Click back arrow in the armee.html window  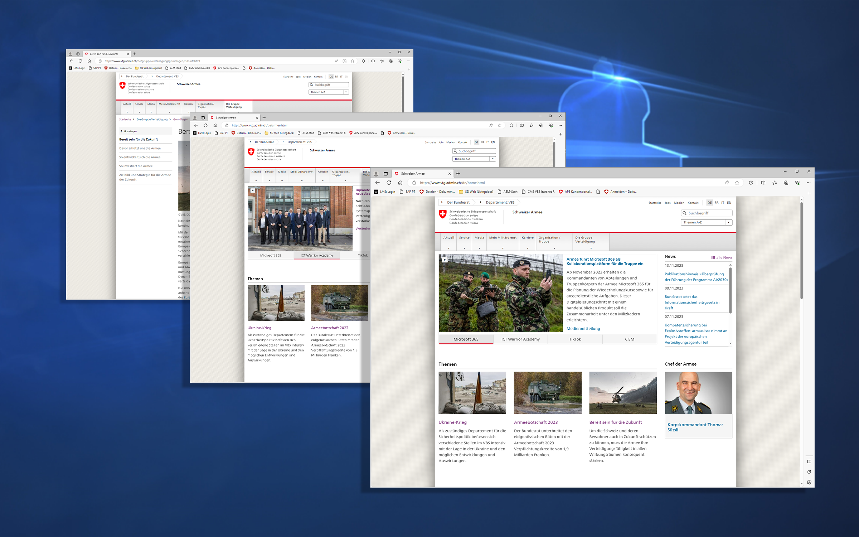(x=196, y=125)
